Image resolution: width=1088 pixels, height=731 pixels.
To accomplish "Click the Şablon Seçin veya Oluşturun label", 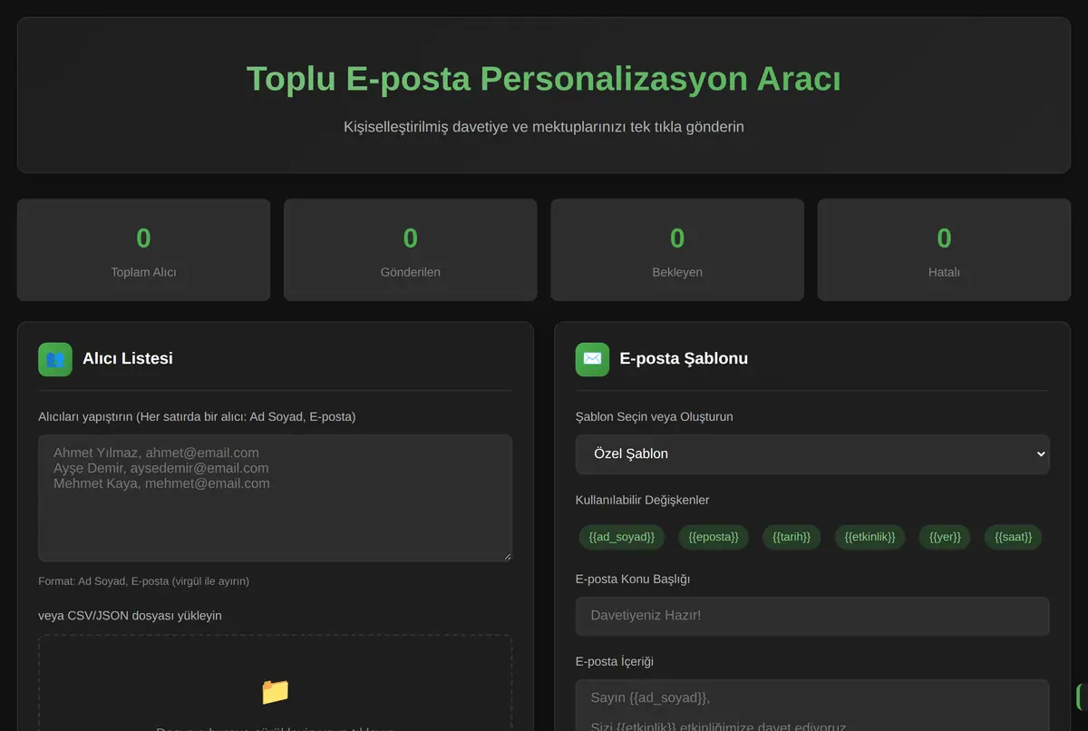I will 655,416.
